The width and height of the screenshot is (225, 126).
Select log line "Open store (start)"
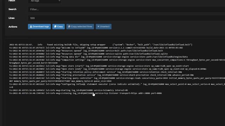pyautogui.click(x=99, y=66)
